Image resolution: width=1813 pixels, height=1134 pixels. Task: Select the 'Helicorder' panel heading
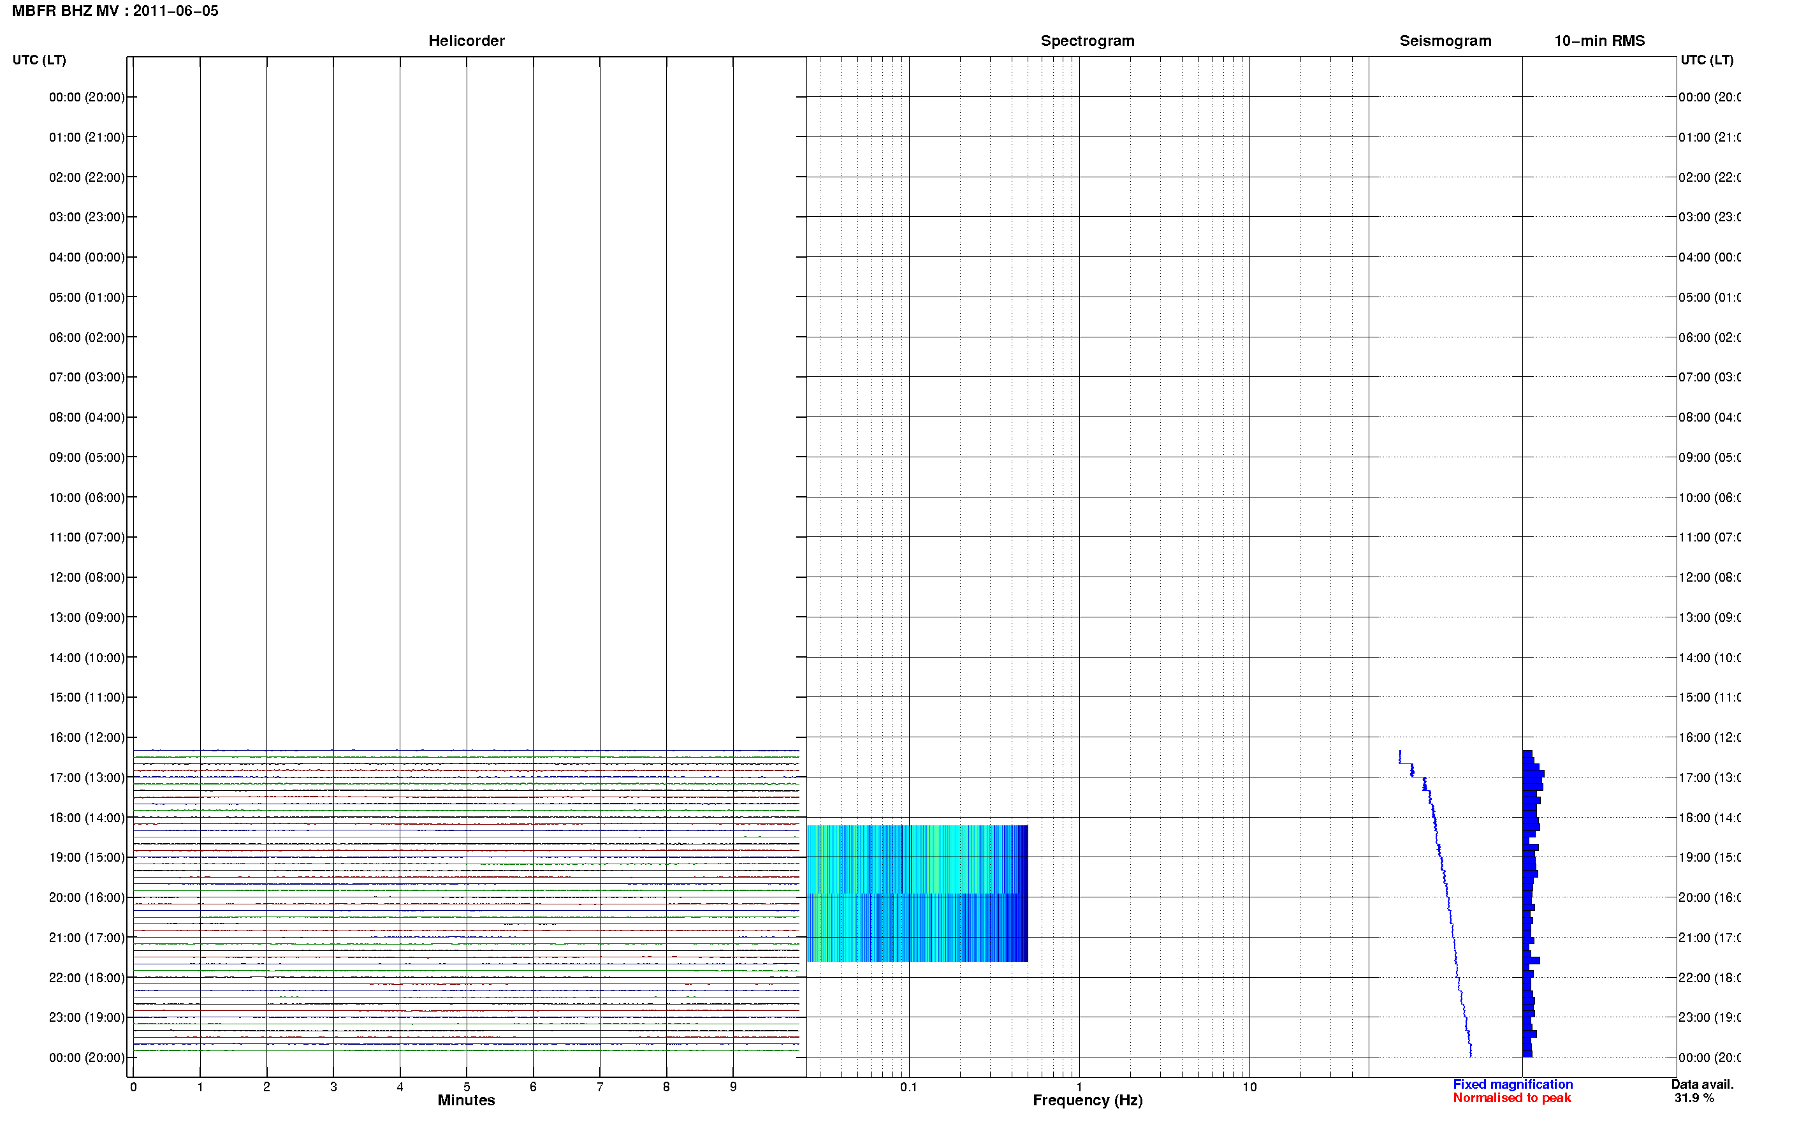coord(466,41)
